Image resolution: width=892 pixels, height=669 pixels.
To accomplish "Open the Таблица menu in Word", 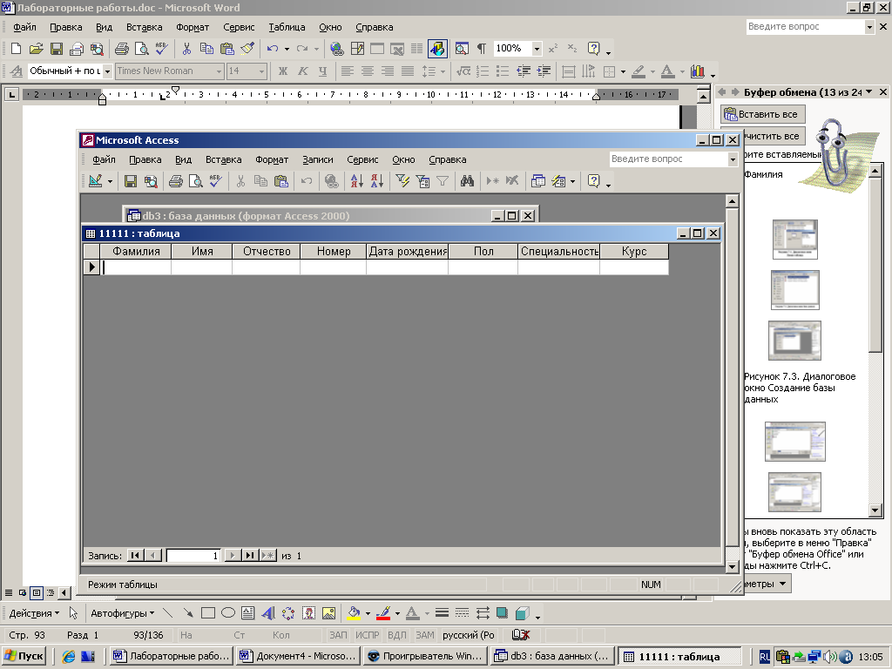I will click(287, 27).
